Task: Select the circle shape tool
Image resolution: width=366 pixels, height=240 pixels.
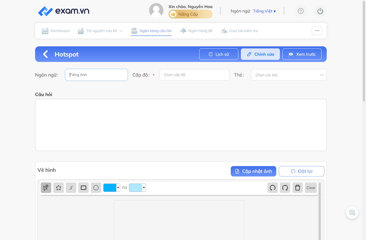Action: [96, 188]
